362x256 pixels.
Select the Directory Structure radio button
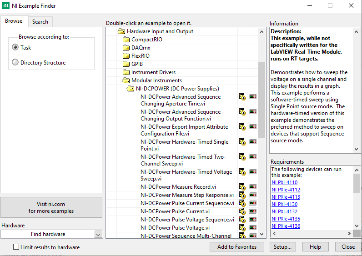15,62
